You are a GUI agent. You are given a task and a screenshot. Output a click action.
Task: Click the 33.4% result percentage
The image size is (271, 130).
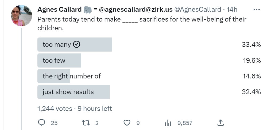coord(251,45)
